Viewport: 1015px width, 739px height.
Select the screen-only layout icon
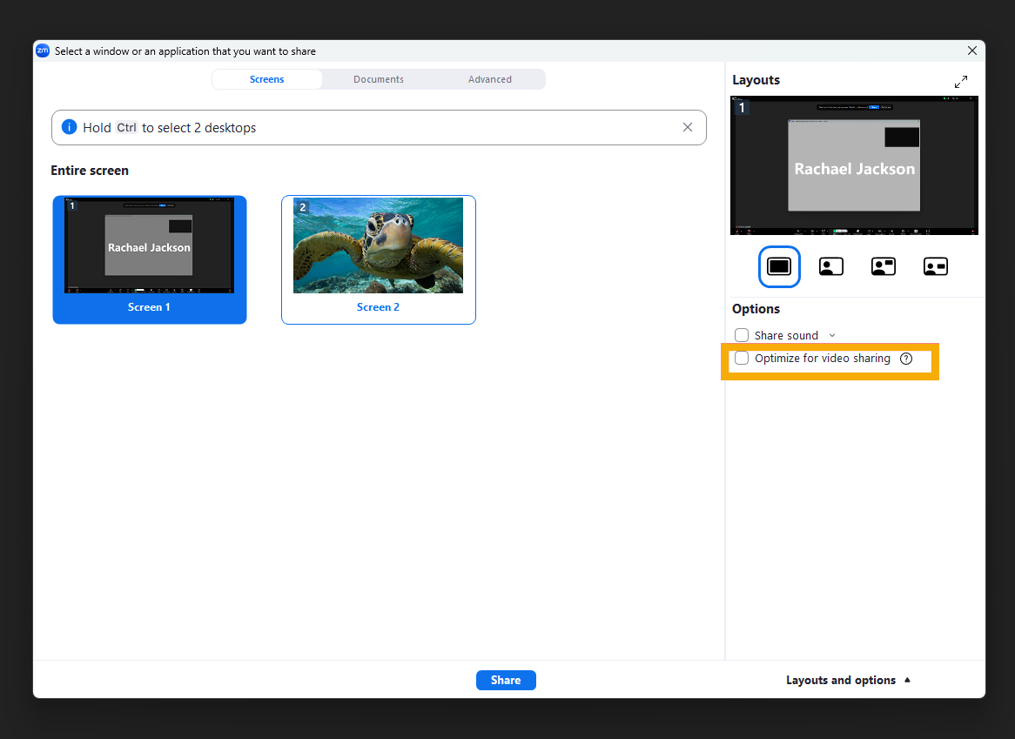[779, 266]
